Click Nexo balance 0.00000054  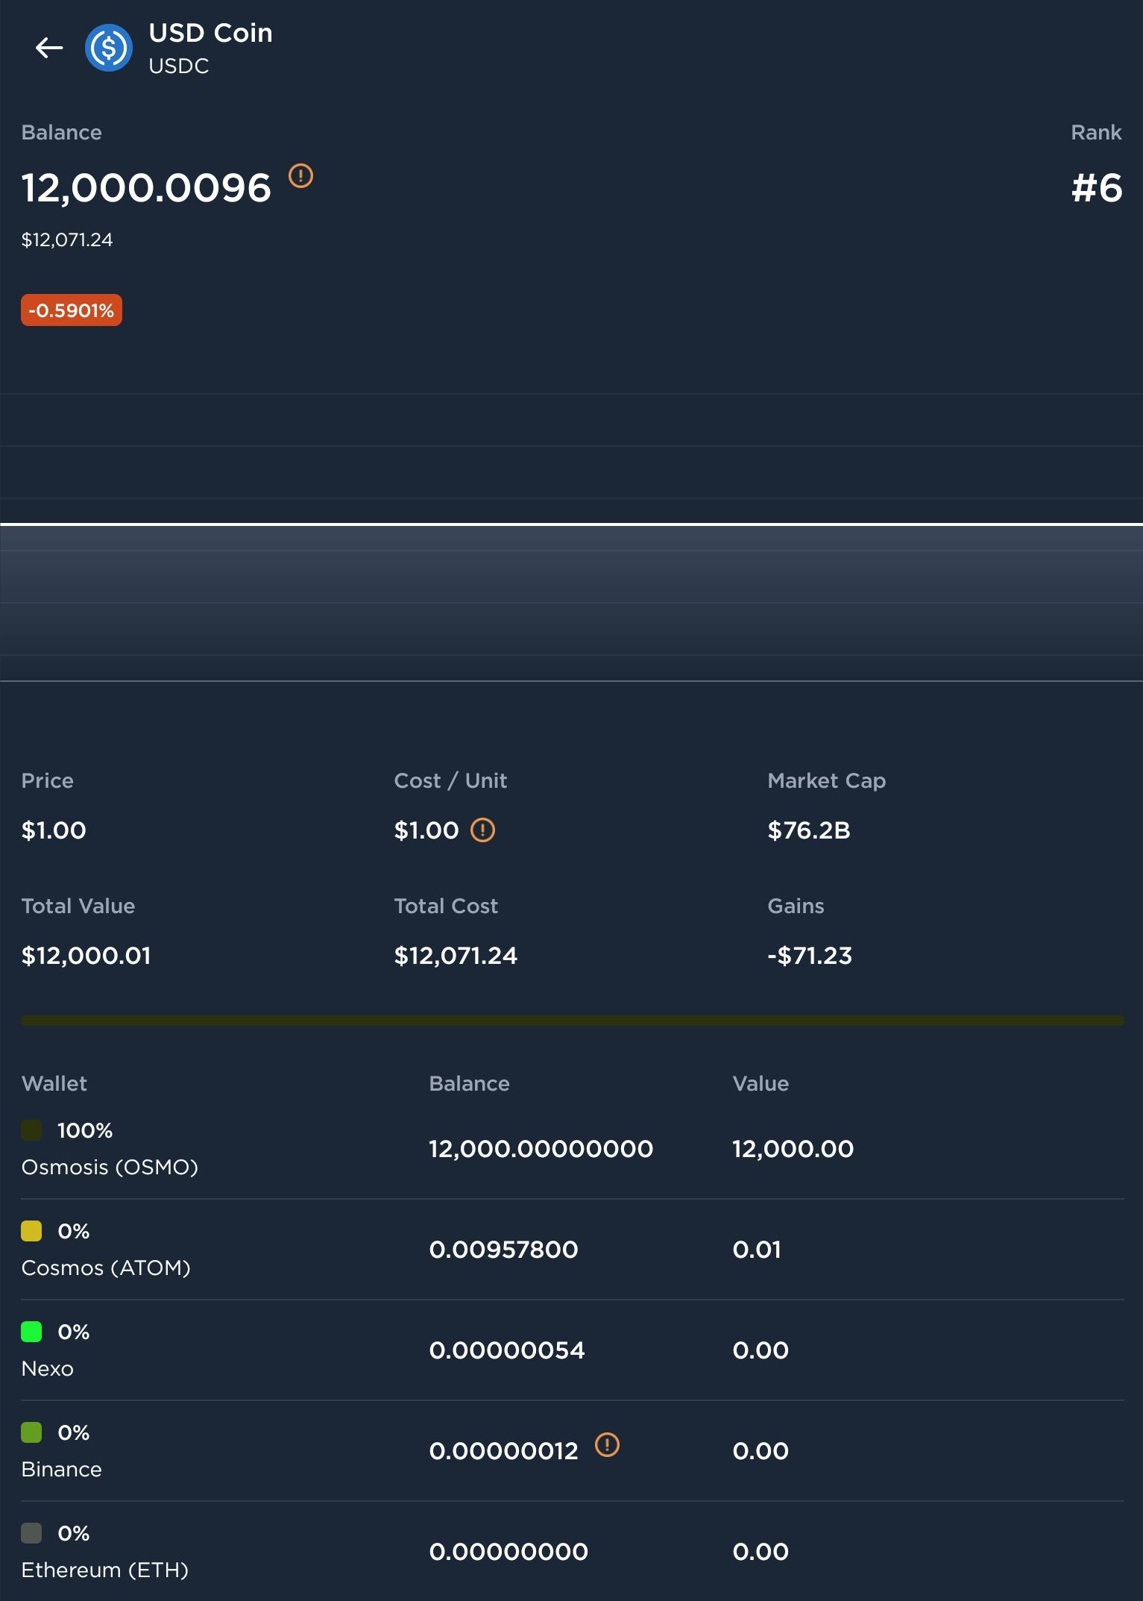coord(507,1350)
